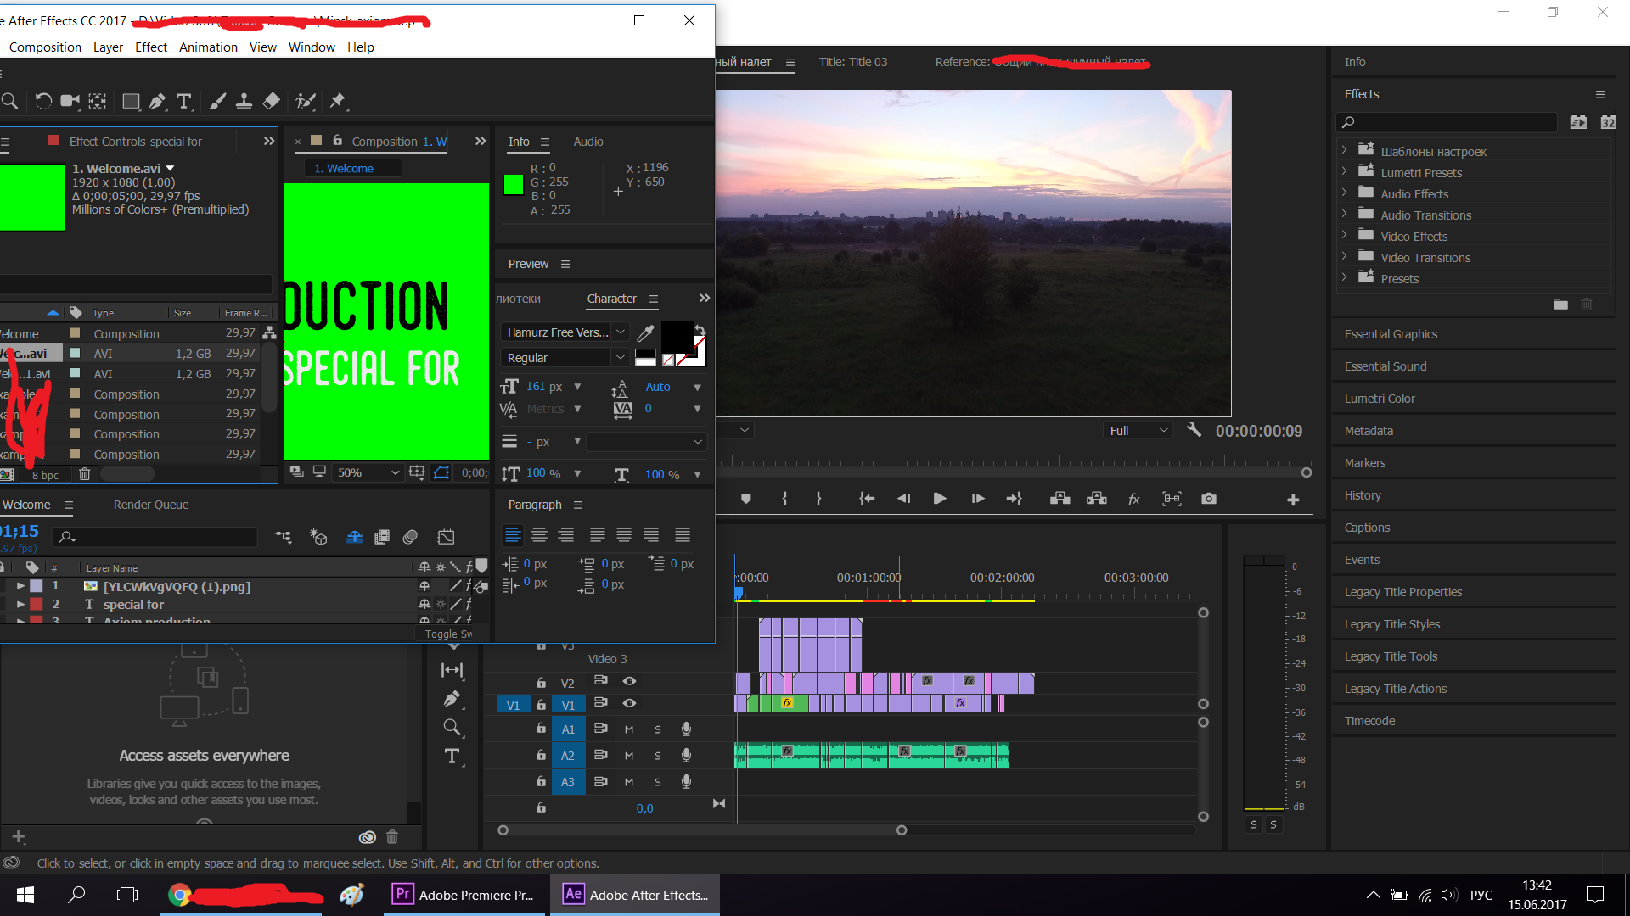
Task: Toggle V2 track output eye
Action: point(629,681)
